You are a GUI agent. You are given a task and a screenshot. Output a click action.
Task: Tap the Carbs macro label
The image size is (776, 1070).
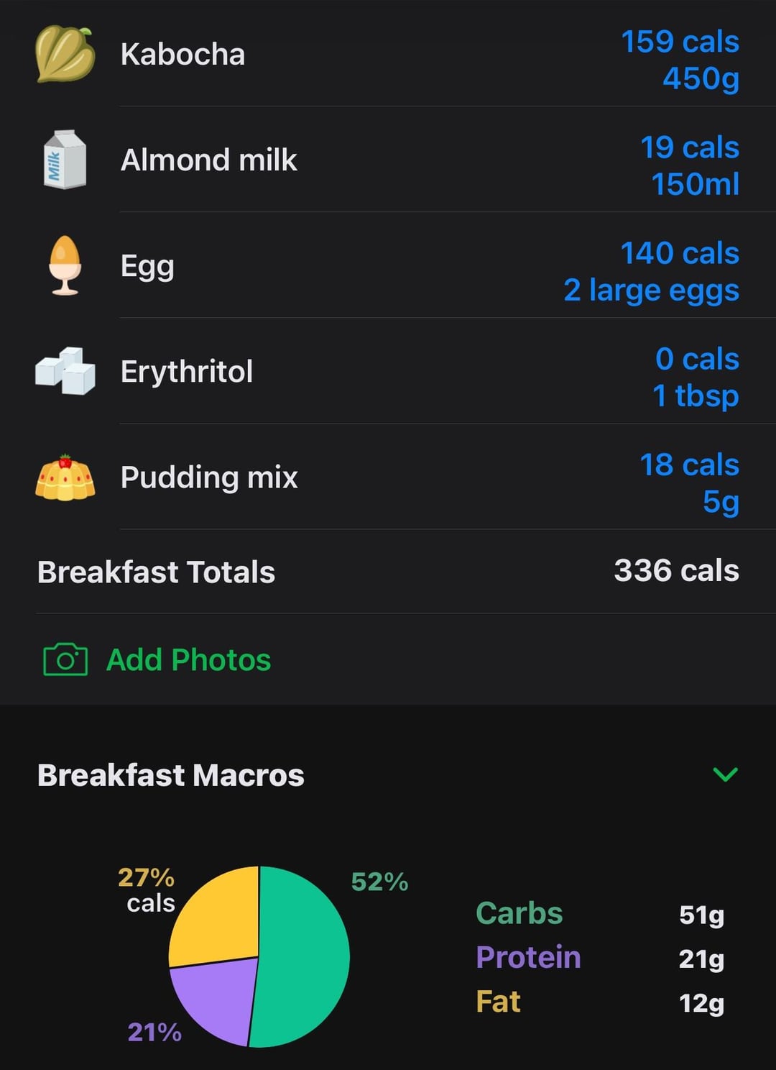(519, 913)
